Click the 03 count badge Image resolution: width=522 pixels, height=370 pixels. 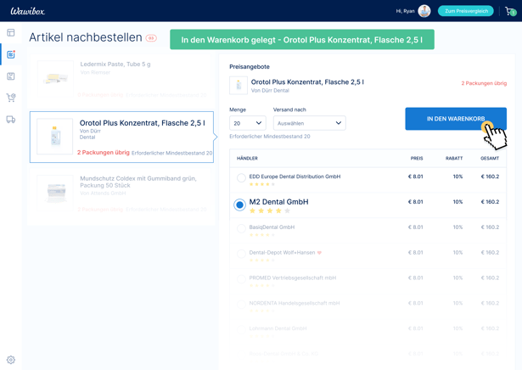pos(151,38)
